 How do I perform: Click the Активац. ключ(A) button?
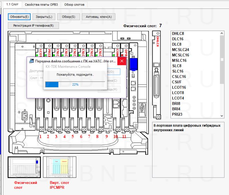pos(99,17)
